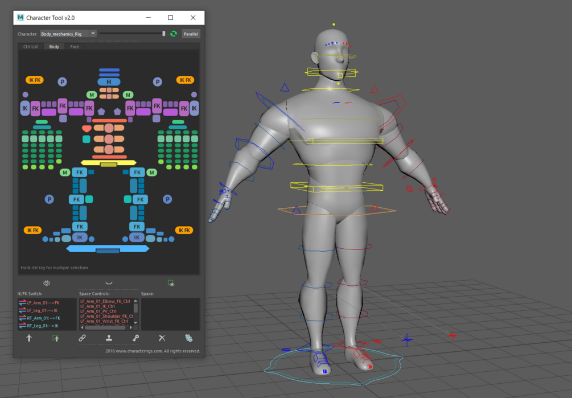Click the blue scribble icon
This screenshot has width=572, height=398.
pyautogui.click(x=188, y=338)
